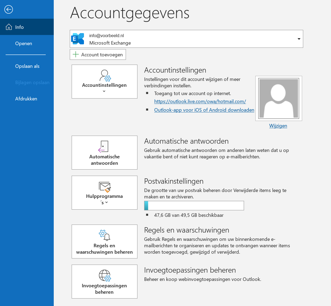This screenshot has height=306, width=331.
Task: Open the outlook.live.com/owa/hotmail.com link
Action: (200, 101)
